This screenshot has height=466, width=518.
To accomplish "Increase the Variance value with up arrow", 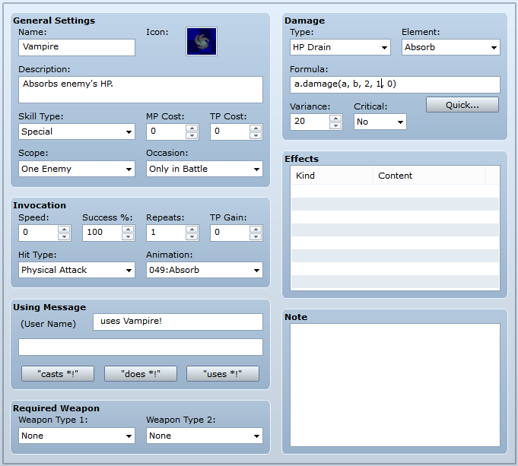I will pyautogui.click(x=335, y=119).
